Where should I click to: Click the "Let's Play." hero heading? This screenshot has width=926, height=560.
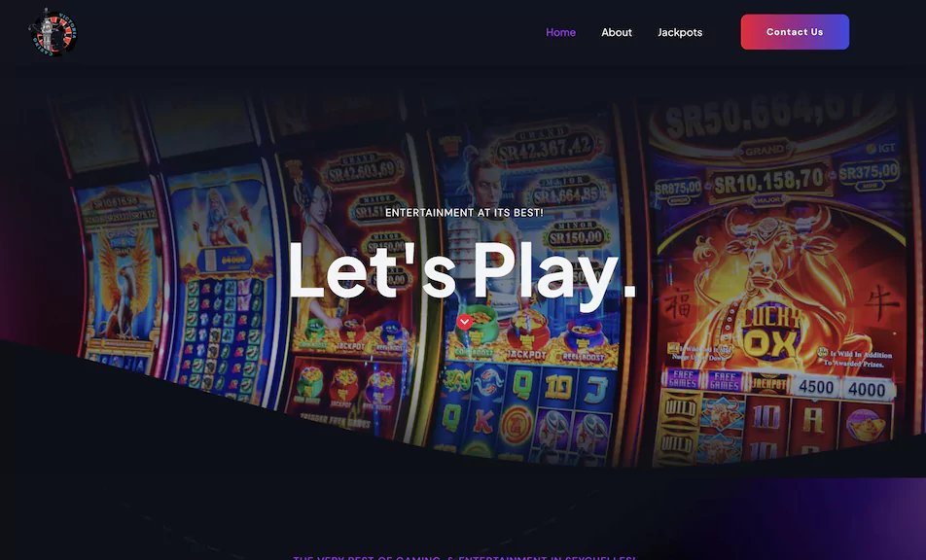[x=462, y=272]
